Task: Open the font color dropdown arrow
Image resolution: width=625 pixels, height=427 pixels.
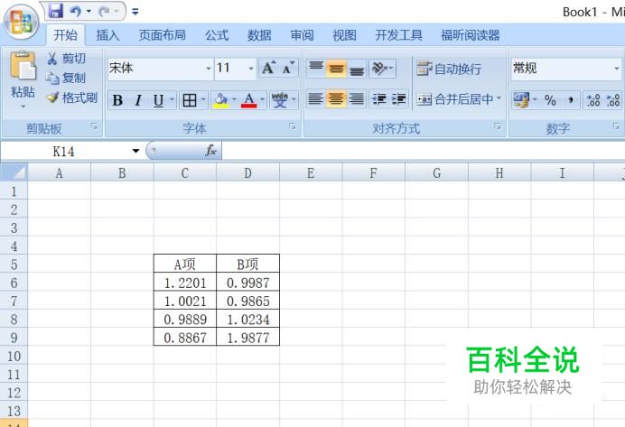Action: (262, 98)
